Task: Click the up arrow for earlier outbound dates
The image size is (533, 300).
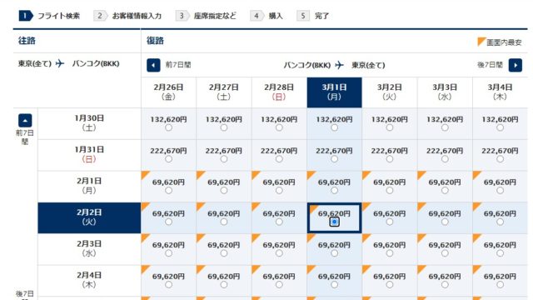Action: (25, 120)
